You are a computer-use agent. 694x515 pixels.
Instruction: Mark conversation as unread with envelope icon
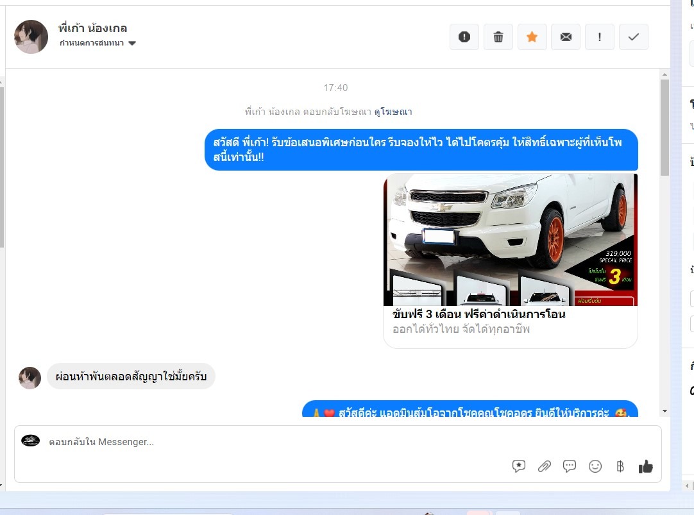[x=566, y=37]
